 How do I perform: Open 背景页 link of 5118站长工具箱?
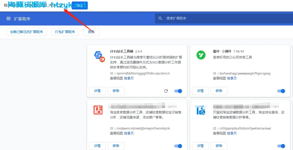click(129, 78)
